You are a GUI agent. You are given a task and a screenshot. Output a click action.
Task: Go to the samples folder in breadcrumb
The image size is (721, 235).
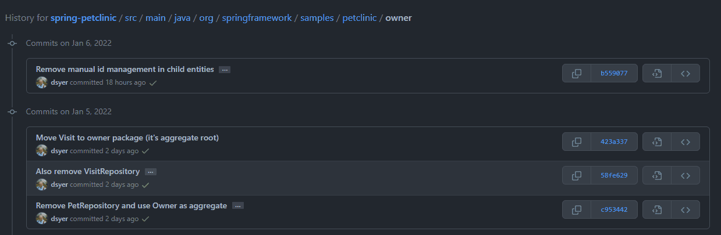pos(317,18)
